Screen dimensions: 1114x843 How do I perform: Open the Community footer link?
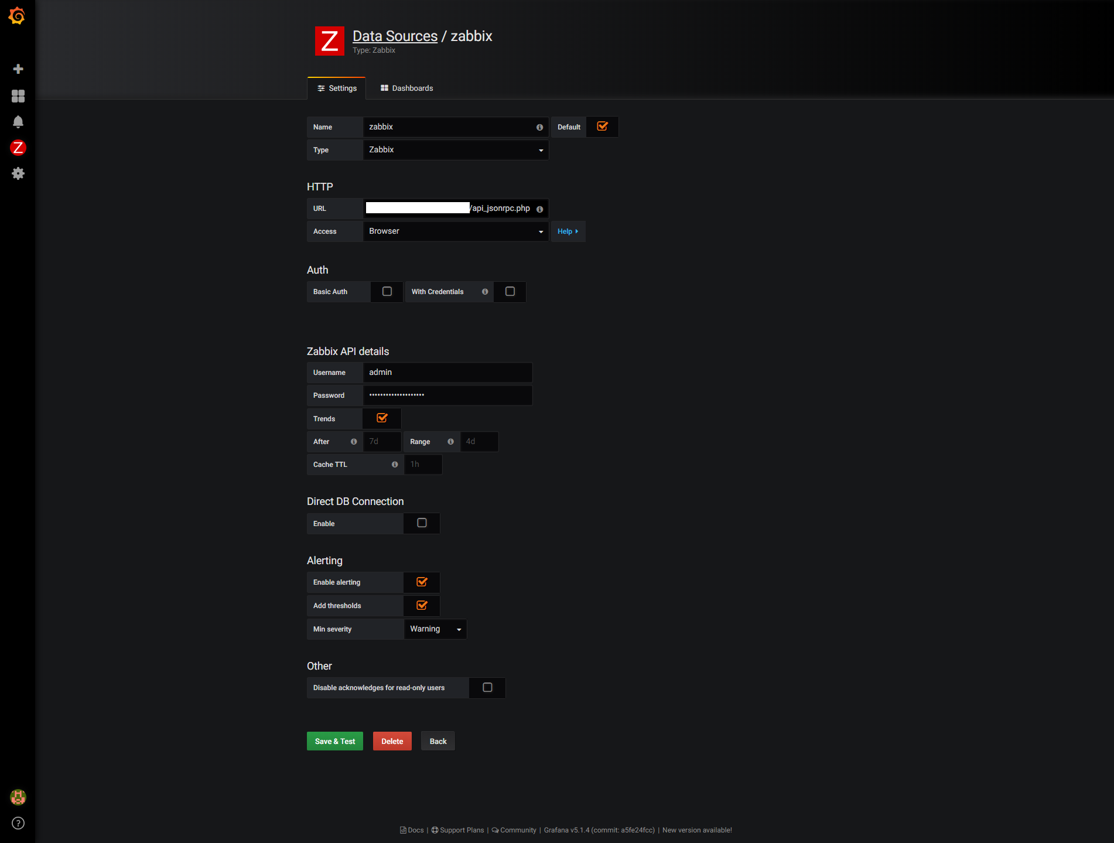coord(514,830)
